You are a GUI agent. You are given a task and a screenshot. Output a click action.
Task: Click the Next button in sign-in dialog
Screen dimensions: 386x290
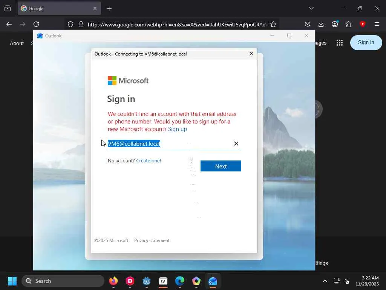[221, 166]
